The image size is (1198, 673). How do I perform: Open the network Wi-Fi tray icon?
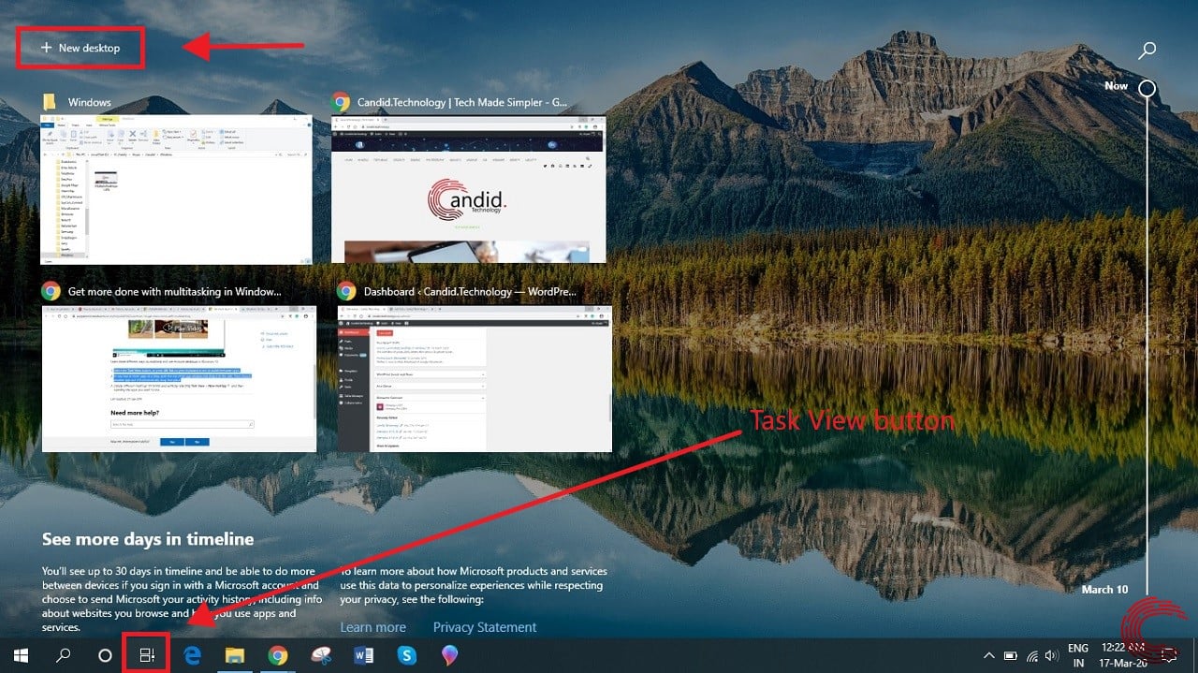pyautogui.click(x=1032, y=656)
